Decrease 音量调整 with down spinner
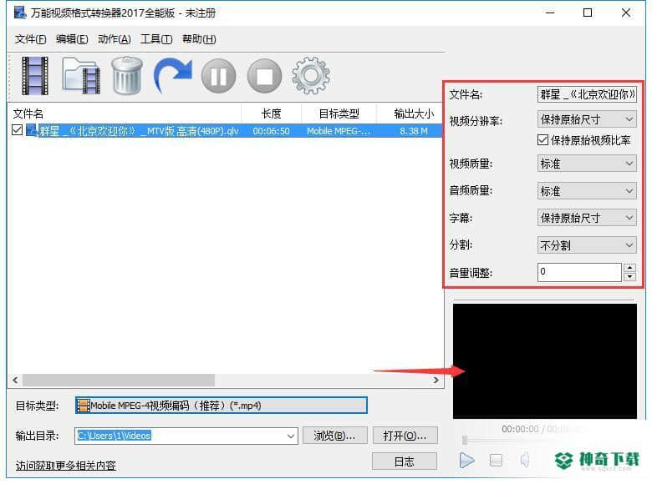Viewport: 652px width, 484px height. coord(630,277)
